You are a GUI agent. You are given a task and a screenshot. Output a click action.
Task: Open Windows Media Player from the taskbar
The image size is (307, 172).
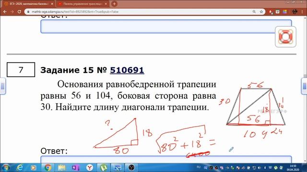(34, 168)
